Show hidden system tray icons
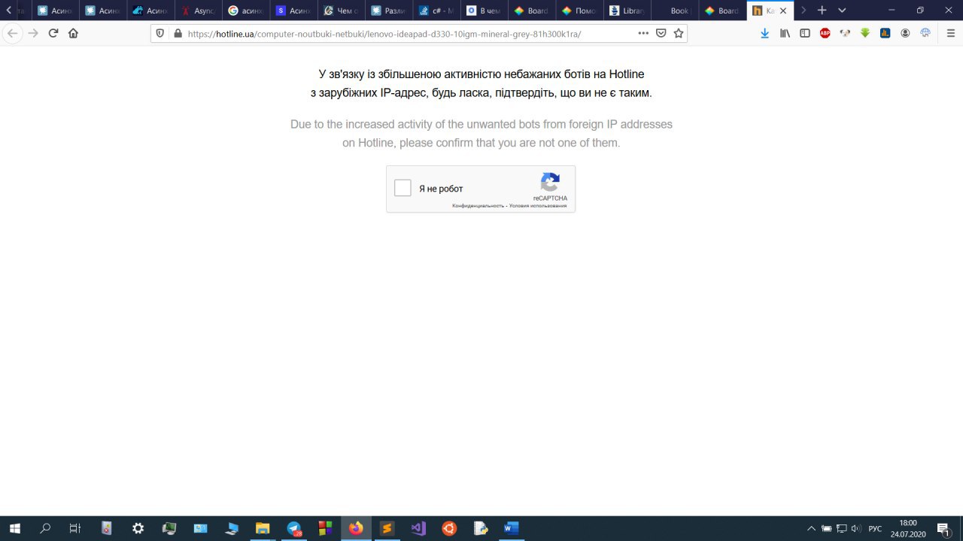The image size is (963, 541). [x=811, y=528]
